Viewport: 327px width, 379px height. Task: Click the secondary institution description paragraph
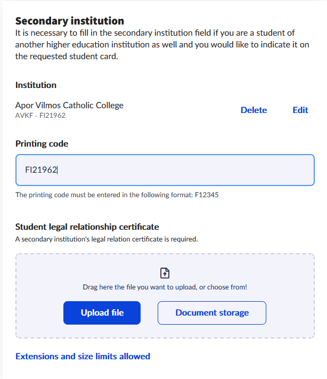click(162, 45)
